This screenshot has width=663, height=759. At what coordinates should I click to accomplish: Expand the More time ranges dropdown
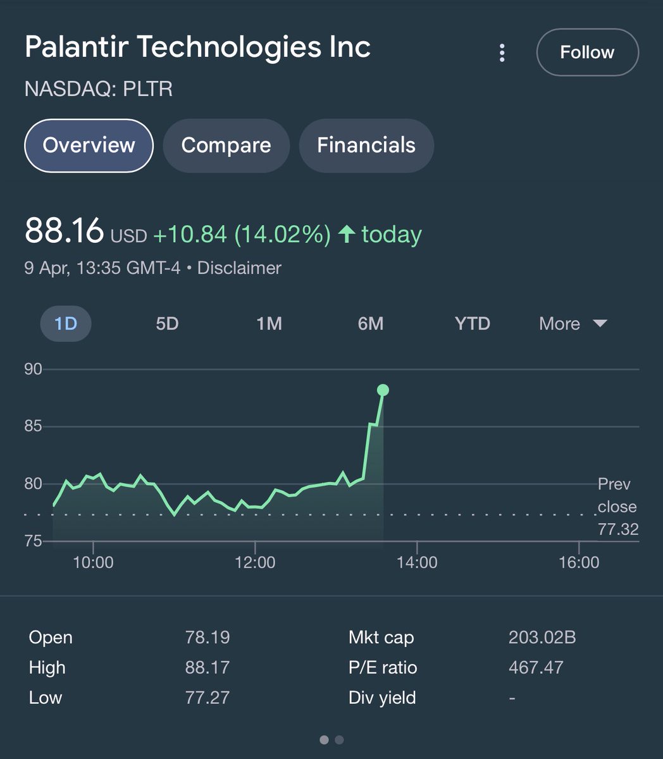560,324
